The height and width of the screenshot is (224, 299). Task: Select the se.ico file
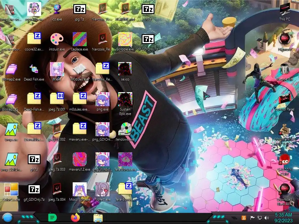(125, 69)
